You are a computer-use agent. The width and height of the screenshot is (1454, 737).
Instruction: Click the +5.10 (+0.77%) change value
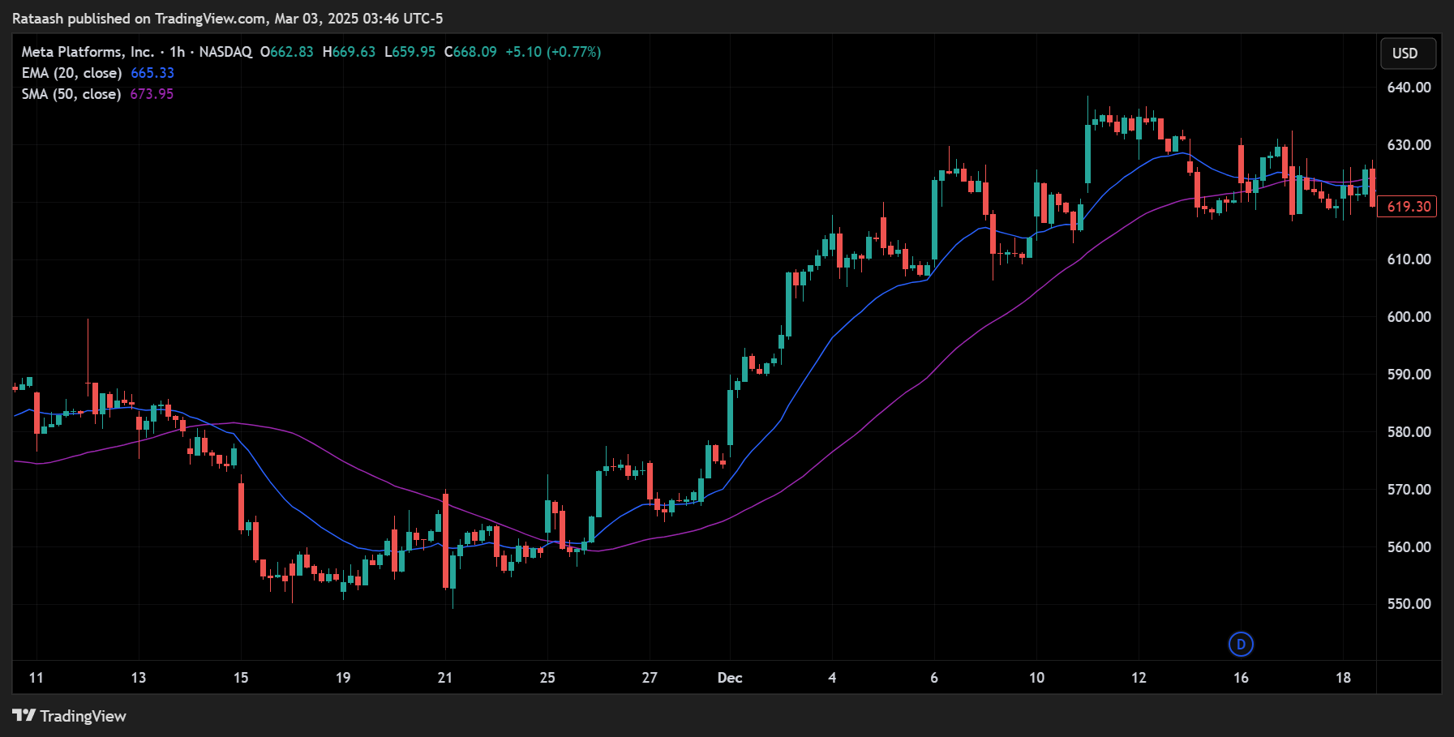tap(553, 52)
